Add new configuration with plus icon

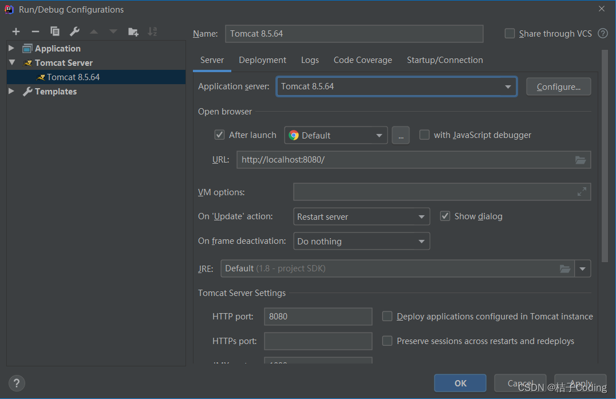click(x=16, y=31)
